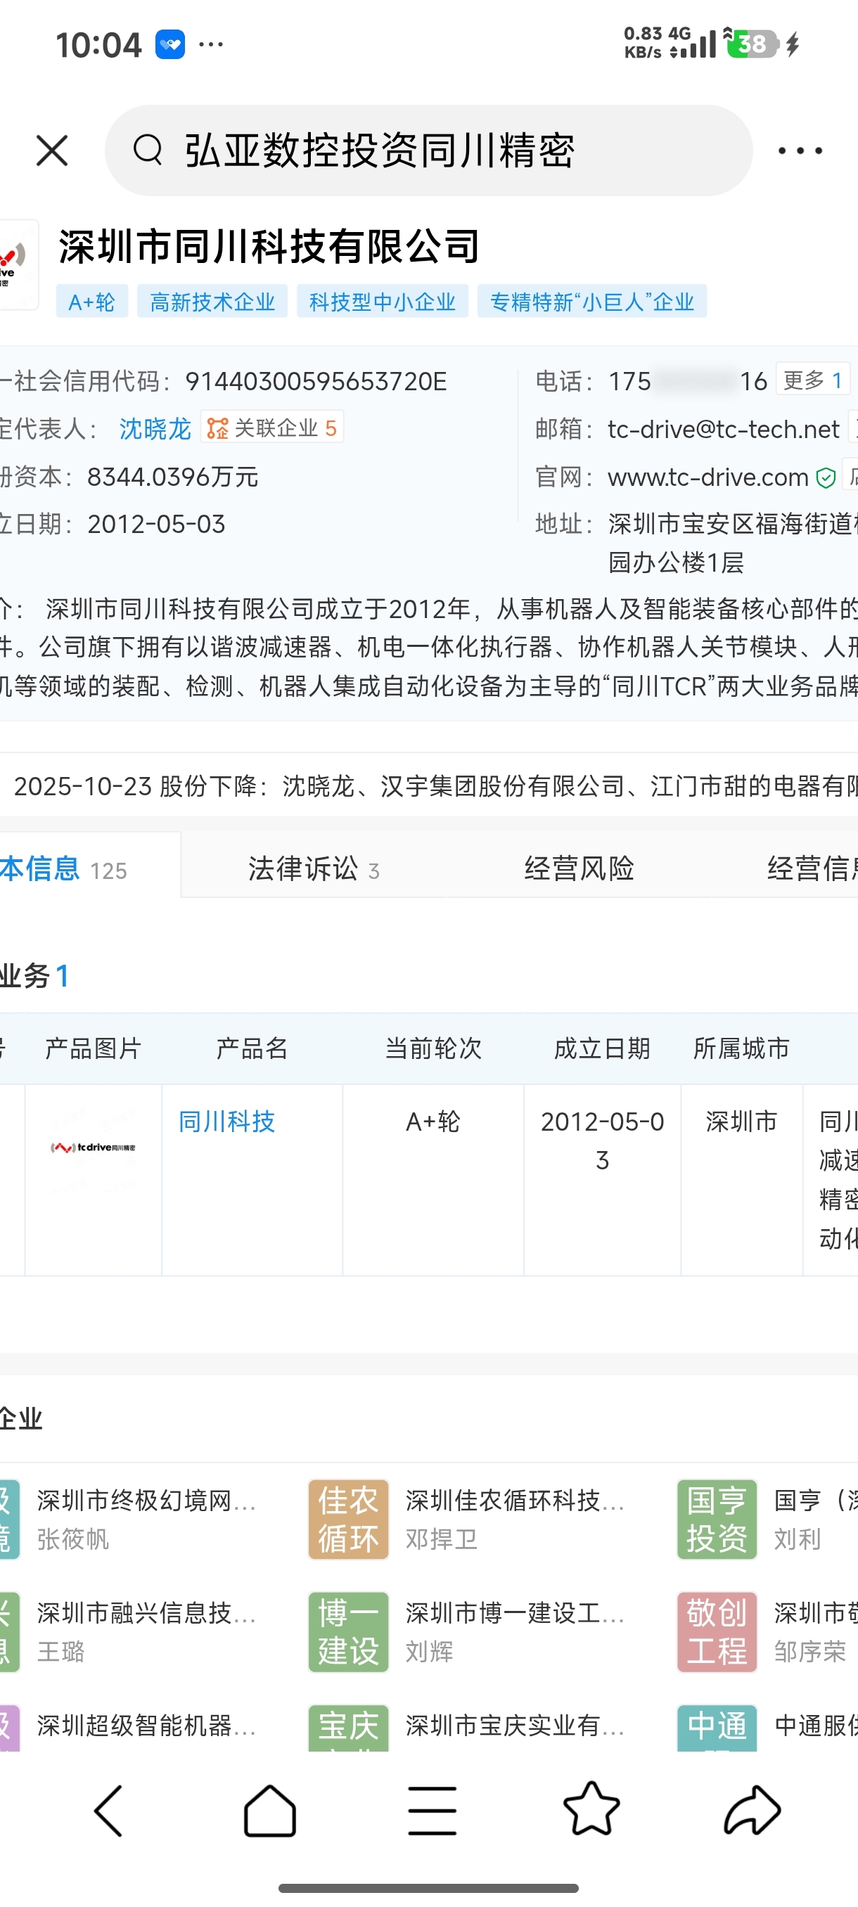Show more phone numbers via 更多 1

pyautogui.click(x=813, y=380)
